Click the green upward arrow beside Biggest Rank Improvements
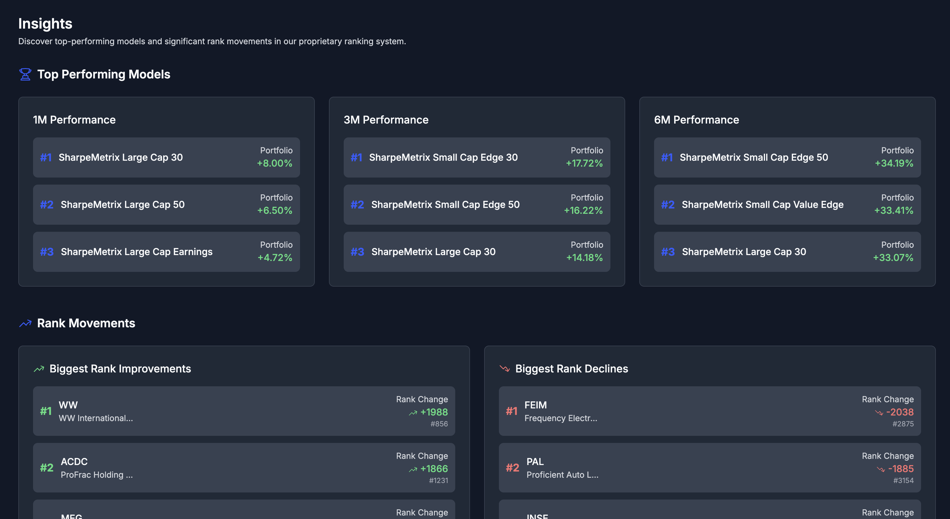The width and height of the screenshot is (950, 519). pos(38,368)
